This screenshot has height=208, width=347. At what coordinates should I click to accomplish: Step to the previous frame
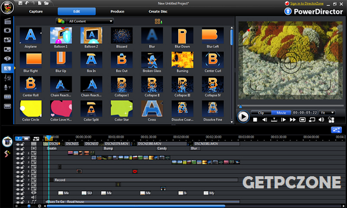[x=264, y=120]
